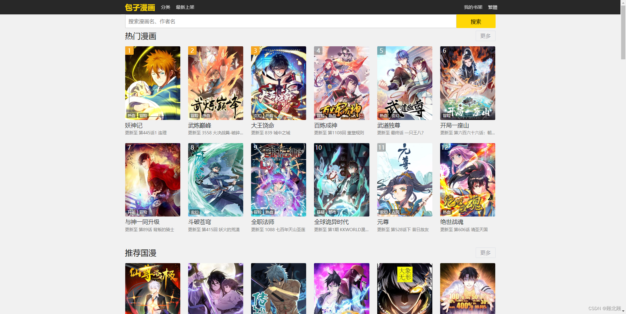This screenshot has width=626, height=314.
Task: Click the 冒险 tag on 开局一座山 cover
Action: (446, 116)
